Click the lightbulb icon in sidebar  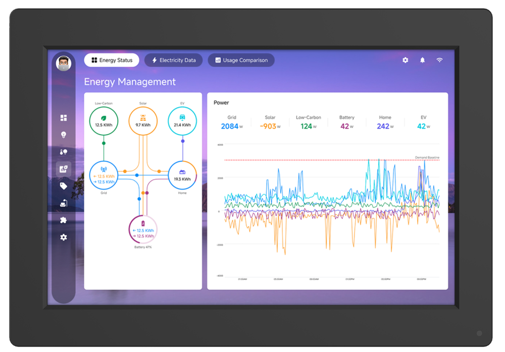pos(64,135)
